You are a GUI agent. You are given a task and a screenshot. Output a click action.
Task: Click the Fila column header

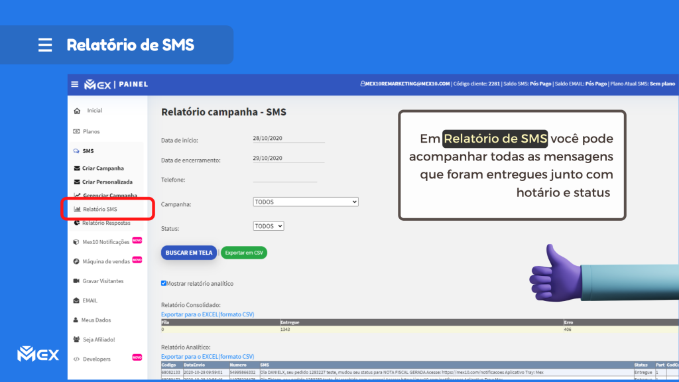point(165,322)
